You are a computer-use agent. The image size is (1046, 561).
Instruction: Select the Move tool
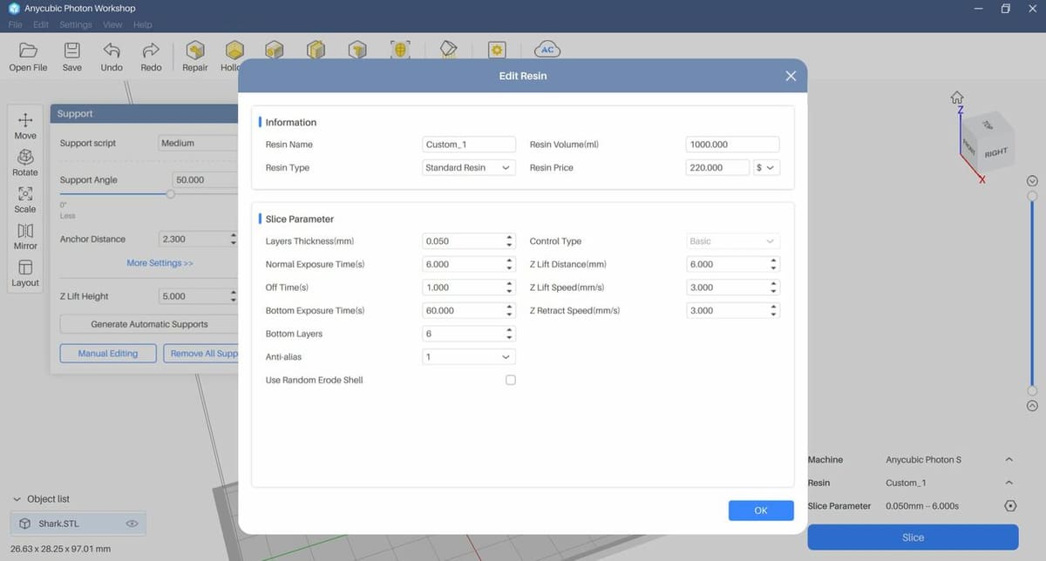(x=25, y=126)
